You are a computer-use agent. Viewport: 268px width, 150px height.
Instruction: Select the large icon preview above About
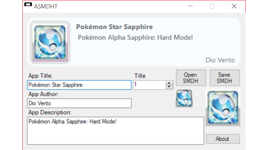click(x=223, y=108)
